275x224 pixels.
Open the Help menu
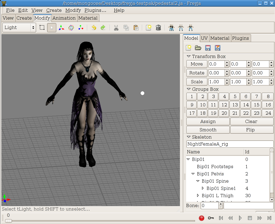119,10
